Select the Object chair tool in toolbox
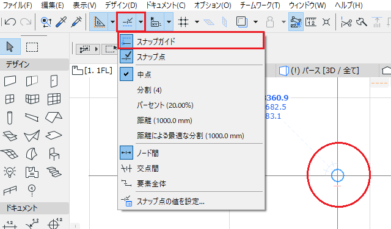 click(54, 153)
